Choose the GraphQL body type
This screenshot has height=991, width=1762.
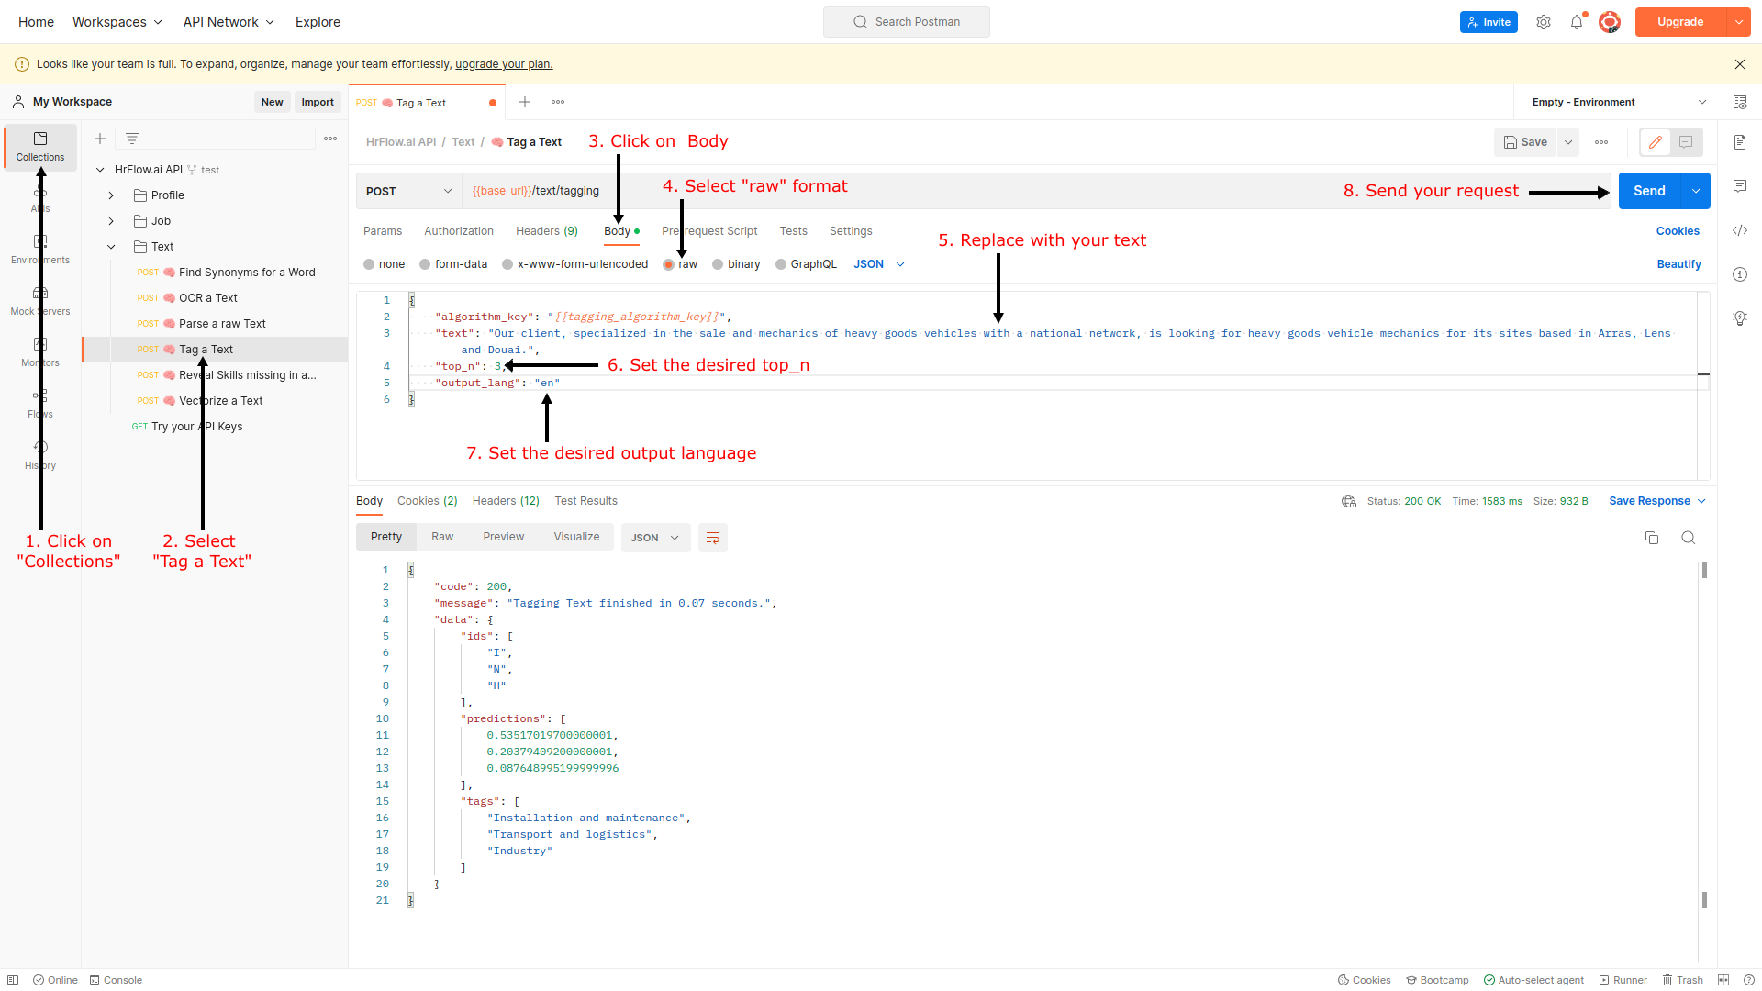781,264
